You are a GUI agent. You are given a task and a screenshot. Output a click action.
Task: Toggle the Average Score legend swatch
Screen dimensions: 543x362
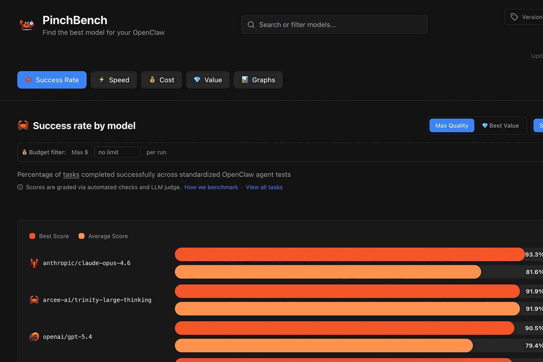pos(81,236)
